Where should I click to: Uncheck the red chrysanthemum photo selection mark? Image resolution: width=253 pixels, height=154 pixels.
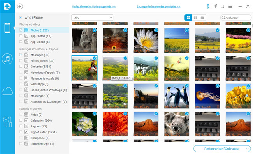(x=125, y=114)
